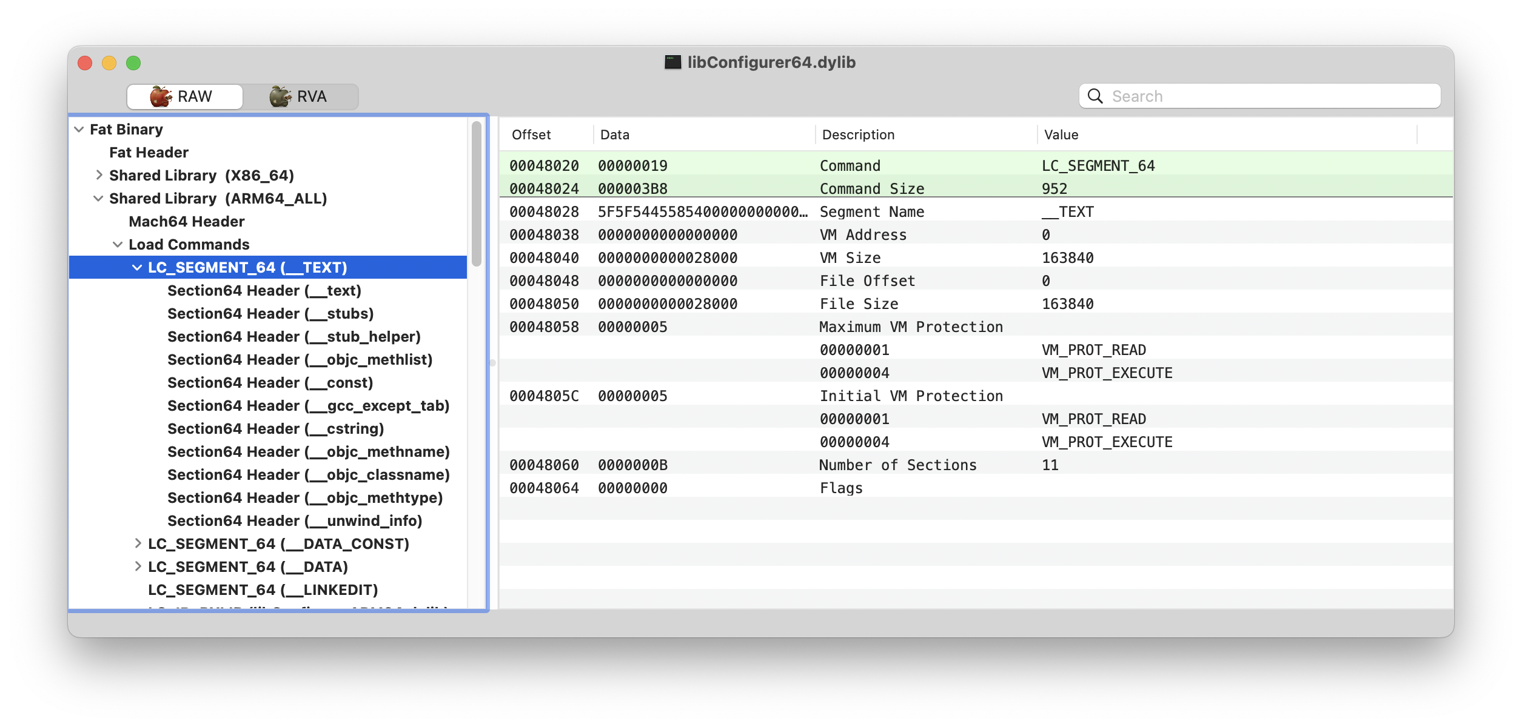The image size is (1522, 727).
Task: Expand Shared Library (X86_64)
Action: [99, 175]
